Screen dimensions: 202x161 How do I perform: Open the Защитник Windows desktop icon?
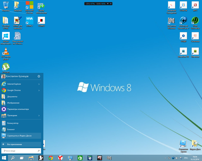pyautogui.click(x=171, y=20)
